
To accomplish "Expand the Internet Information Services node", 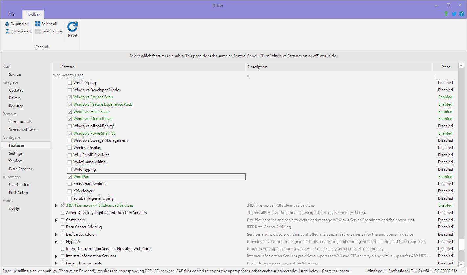I will click(56, 256).
